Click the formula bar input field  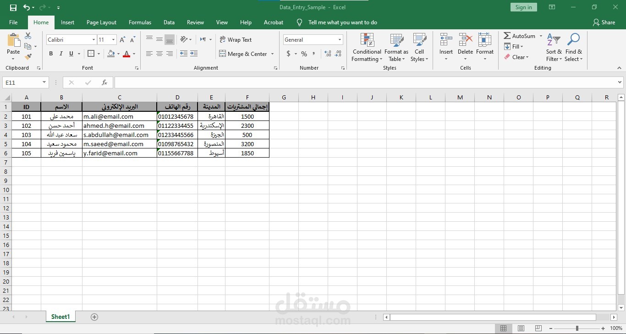(365, 82)
